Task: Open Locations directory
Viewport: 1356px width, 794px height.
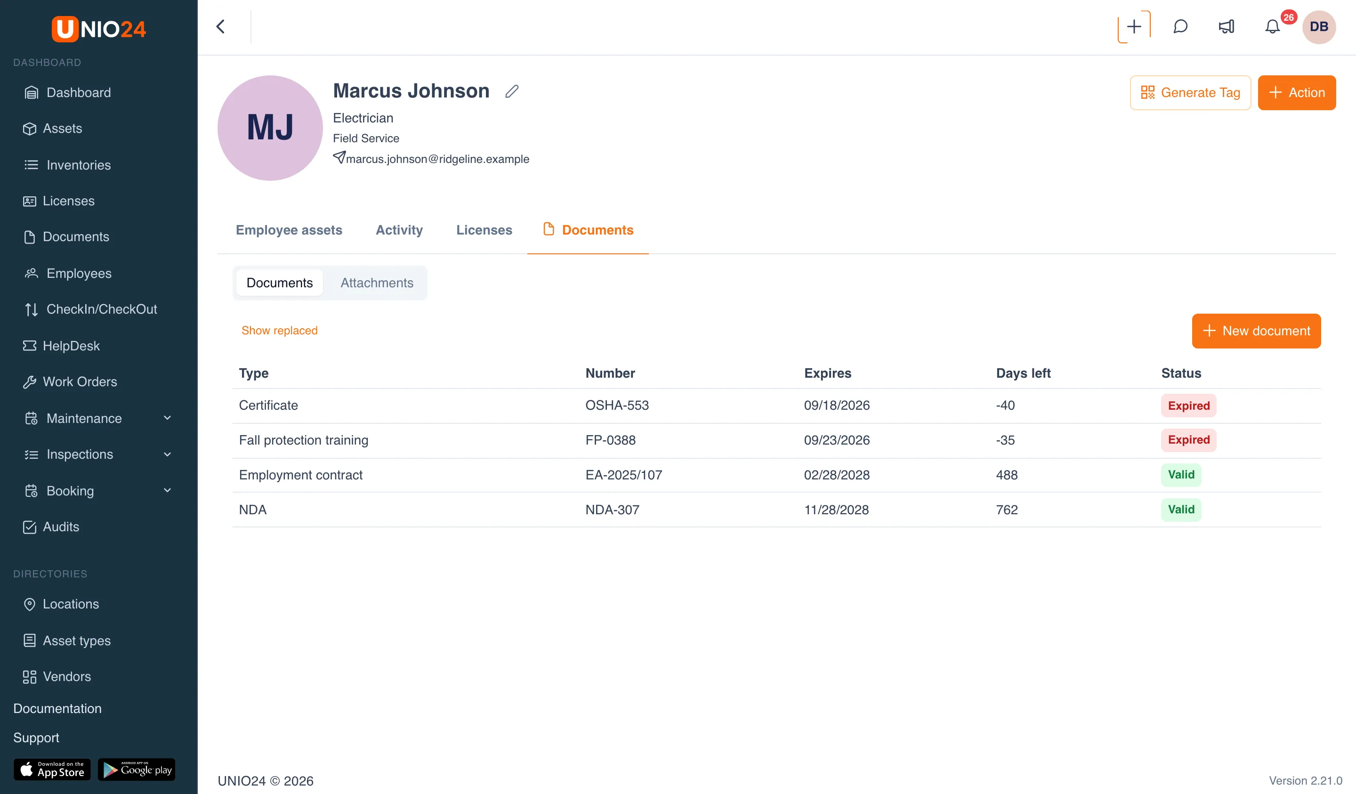Action: click(x=61, y=604)
